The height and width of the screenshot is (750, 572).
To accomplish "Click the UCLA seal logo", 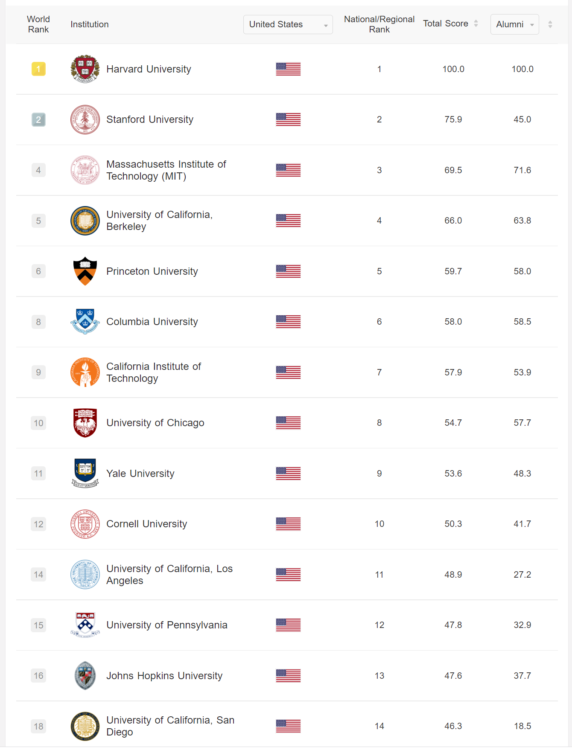I will (85, 575).
